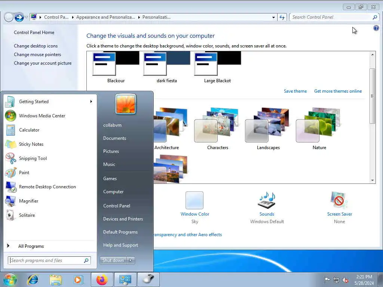
Task: Switch to Control Panel taskbar button
Action: (125, 280)
